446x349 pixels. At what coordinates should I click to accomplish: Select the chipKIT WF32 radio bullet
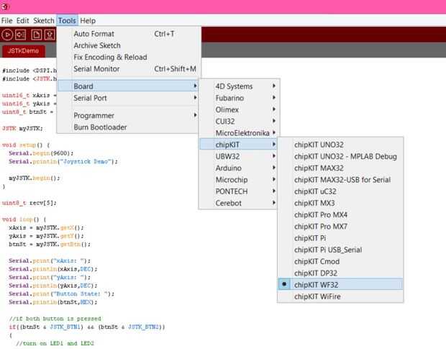click(284, 284)
